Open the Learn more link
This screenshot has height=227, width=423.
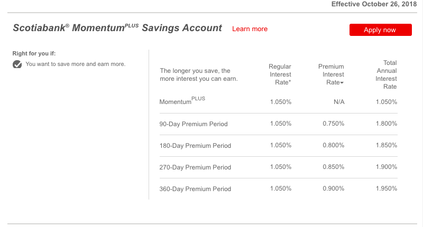point(250,29)
